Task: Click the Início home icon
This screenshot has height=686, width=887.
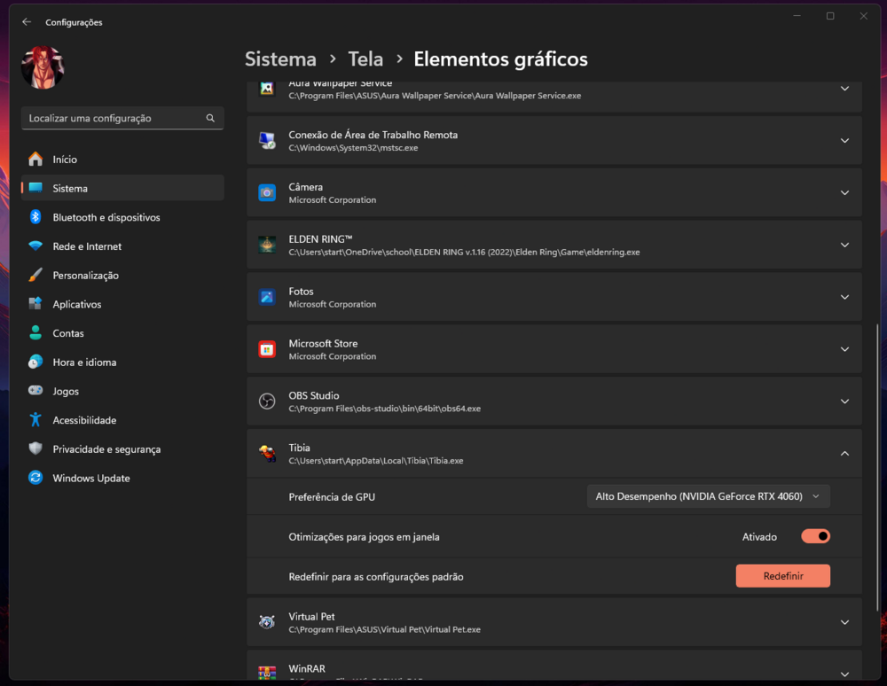Action: pyautogui.click(x=35, y=159)
